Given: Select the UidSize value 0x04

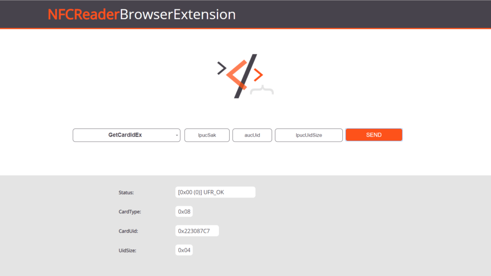Looking at the screenshot, I should (184, 250).
